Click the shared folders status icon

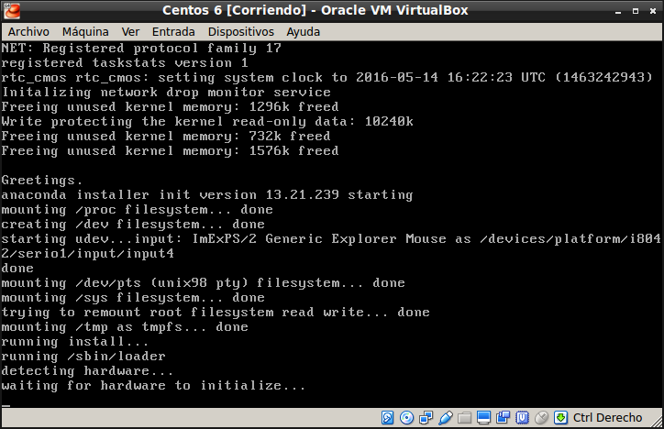point(465,418)
